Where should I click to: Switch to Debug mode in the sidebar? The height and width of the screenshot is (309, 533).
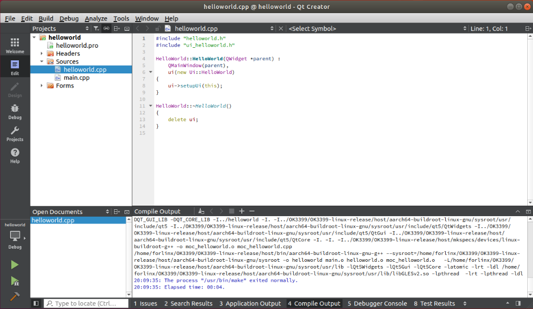pos(15,111)
